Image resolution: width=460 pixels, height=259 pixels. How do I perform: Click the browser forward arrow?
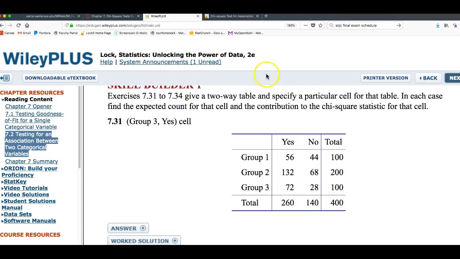tap(10, 26)
